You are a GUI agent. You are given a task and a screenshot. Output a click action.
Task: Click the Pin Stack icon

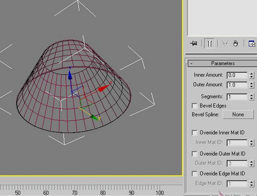(194, 44)
